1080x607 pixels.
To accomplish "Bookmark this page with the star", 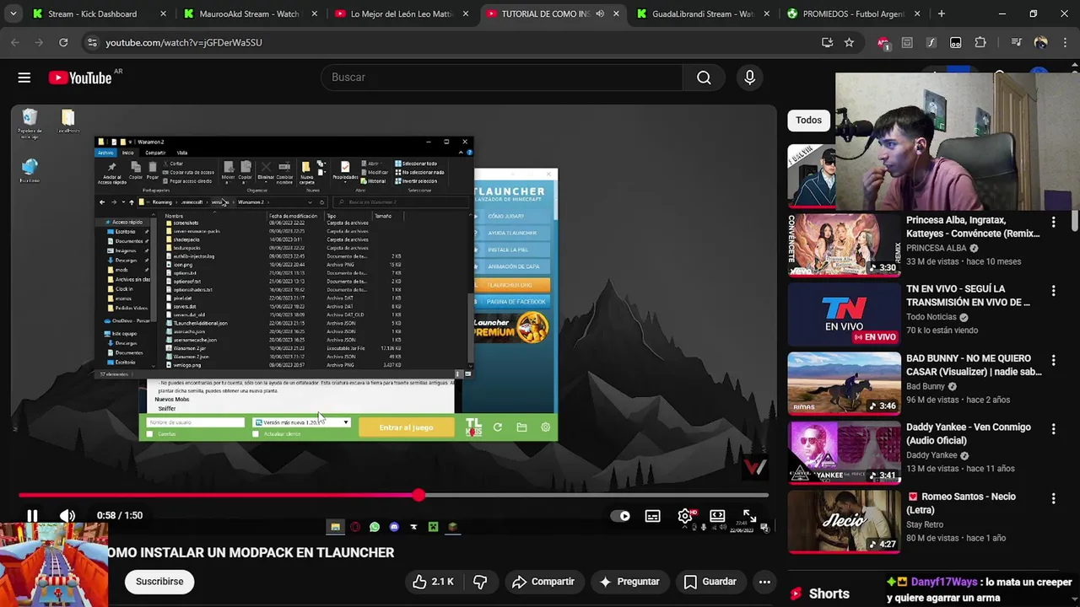I will (849, 42).
